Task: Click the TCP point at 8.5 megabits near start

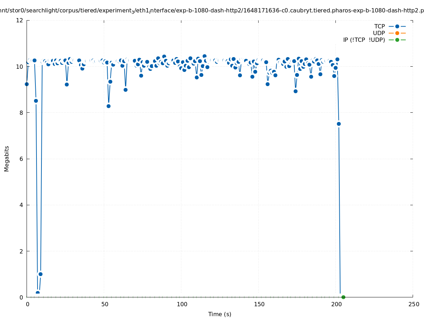Action: 36,101
